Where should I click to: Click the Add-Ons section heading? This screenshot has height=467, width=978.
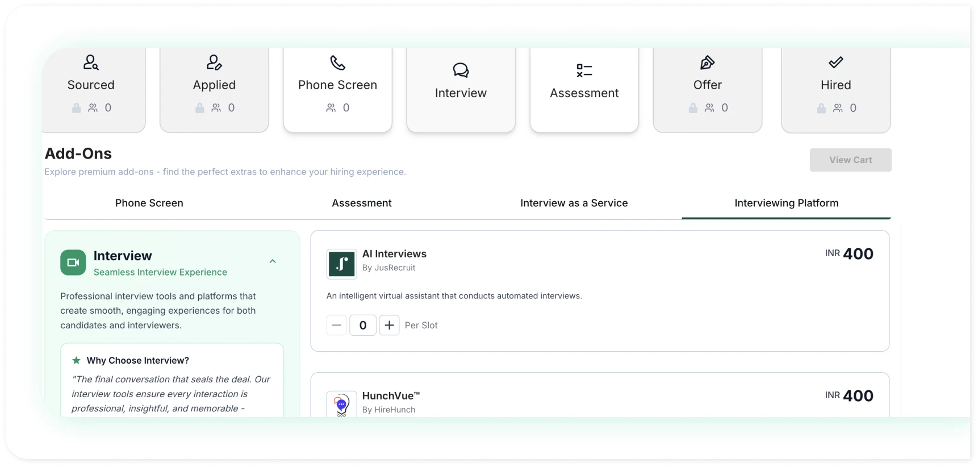[78, 153]
